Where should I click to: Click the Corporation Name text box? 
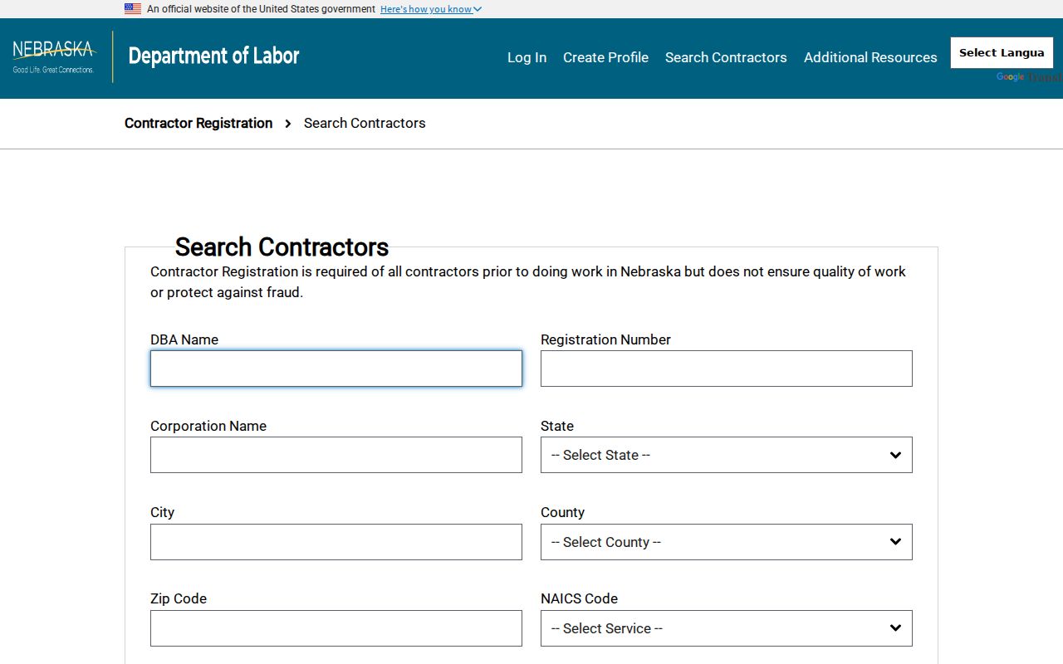[336, 455]
